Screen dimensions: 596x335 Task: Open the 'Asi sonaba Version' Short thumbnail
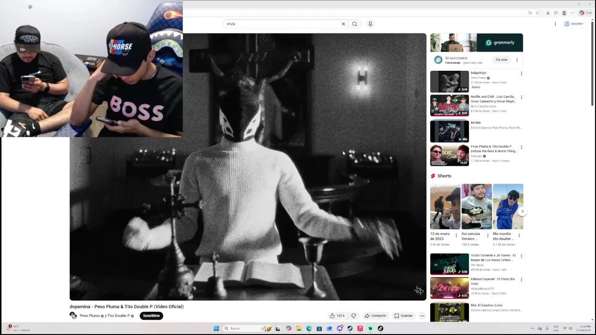[x=476, y=207]
